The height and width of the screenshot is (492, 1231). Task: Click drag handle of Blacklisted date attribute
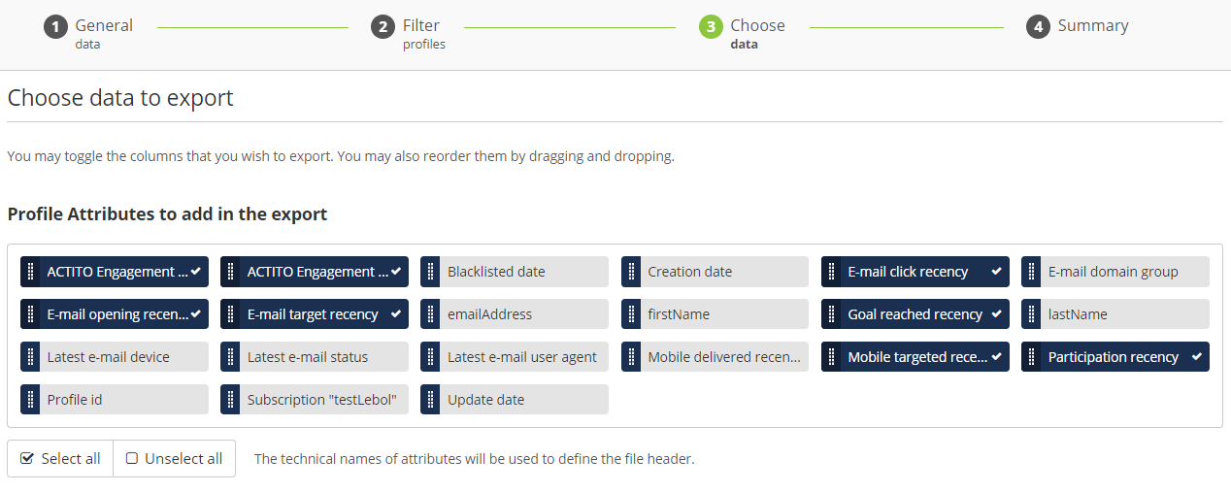click(430, 272)
